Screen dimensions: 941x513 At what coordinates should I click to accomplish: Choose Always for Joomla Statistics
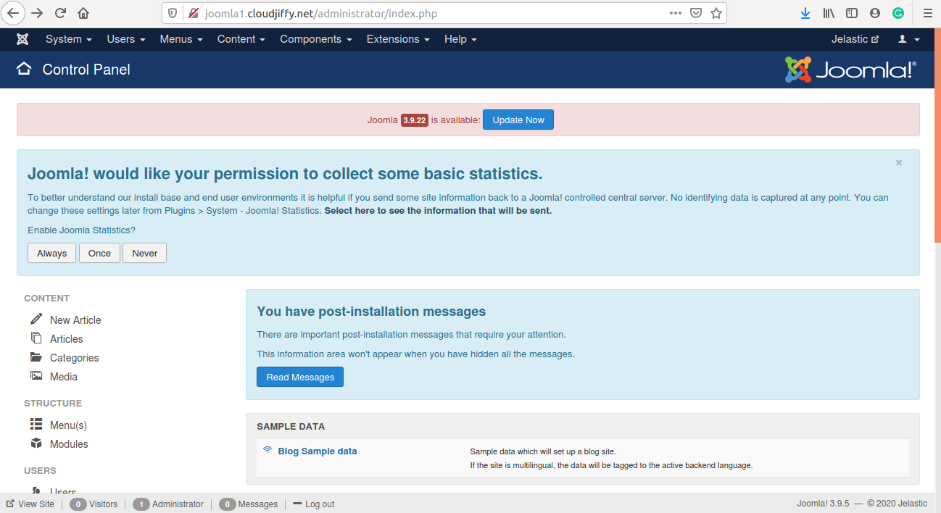(51, 253)
